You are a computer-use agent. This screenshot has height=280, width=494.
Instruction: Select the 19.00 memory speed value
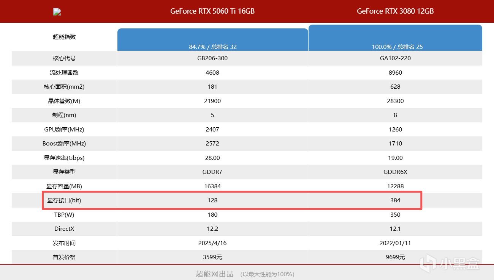395,158
